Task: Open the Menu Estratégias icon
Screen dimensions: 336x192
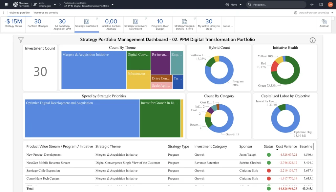Action: click(x=35, y=5)
